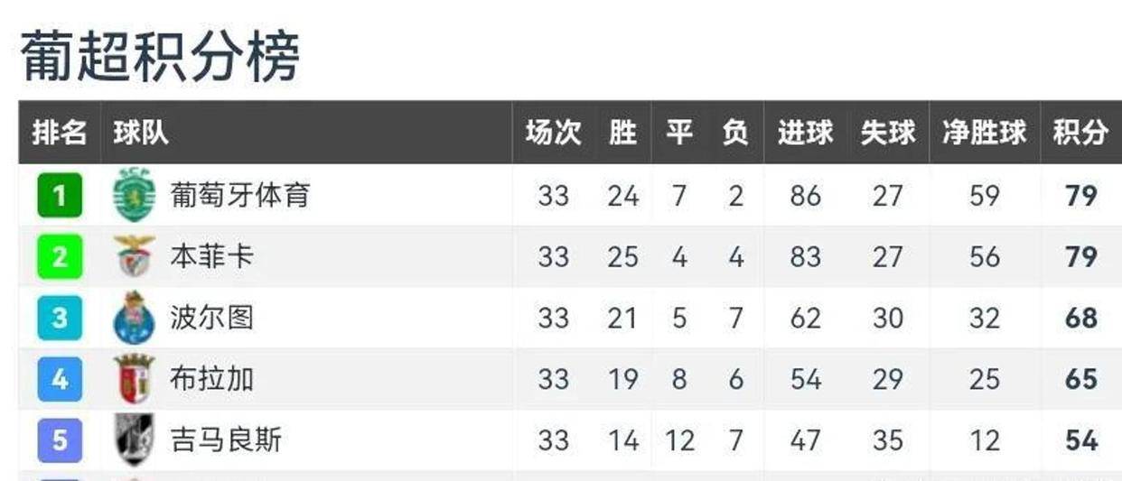Click the purple rank 5 badge
This screenshot has height=481, width=1122.
coord(60,440)
